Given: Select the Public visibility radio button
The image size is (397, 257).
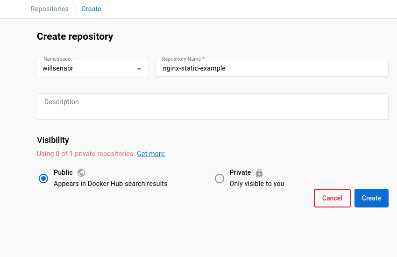Looking at the screenshot, I should (43, 178).
